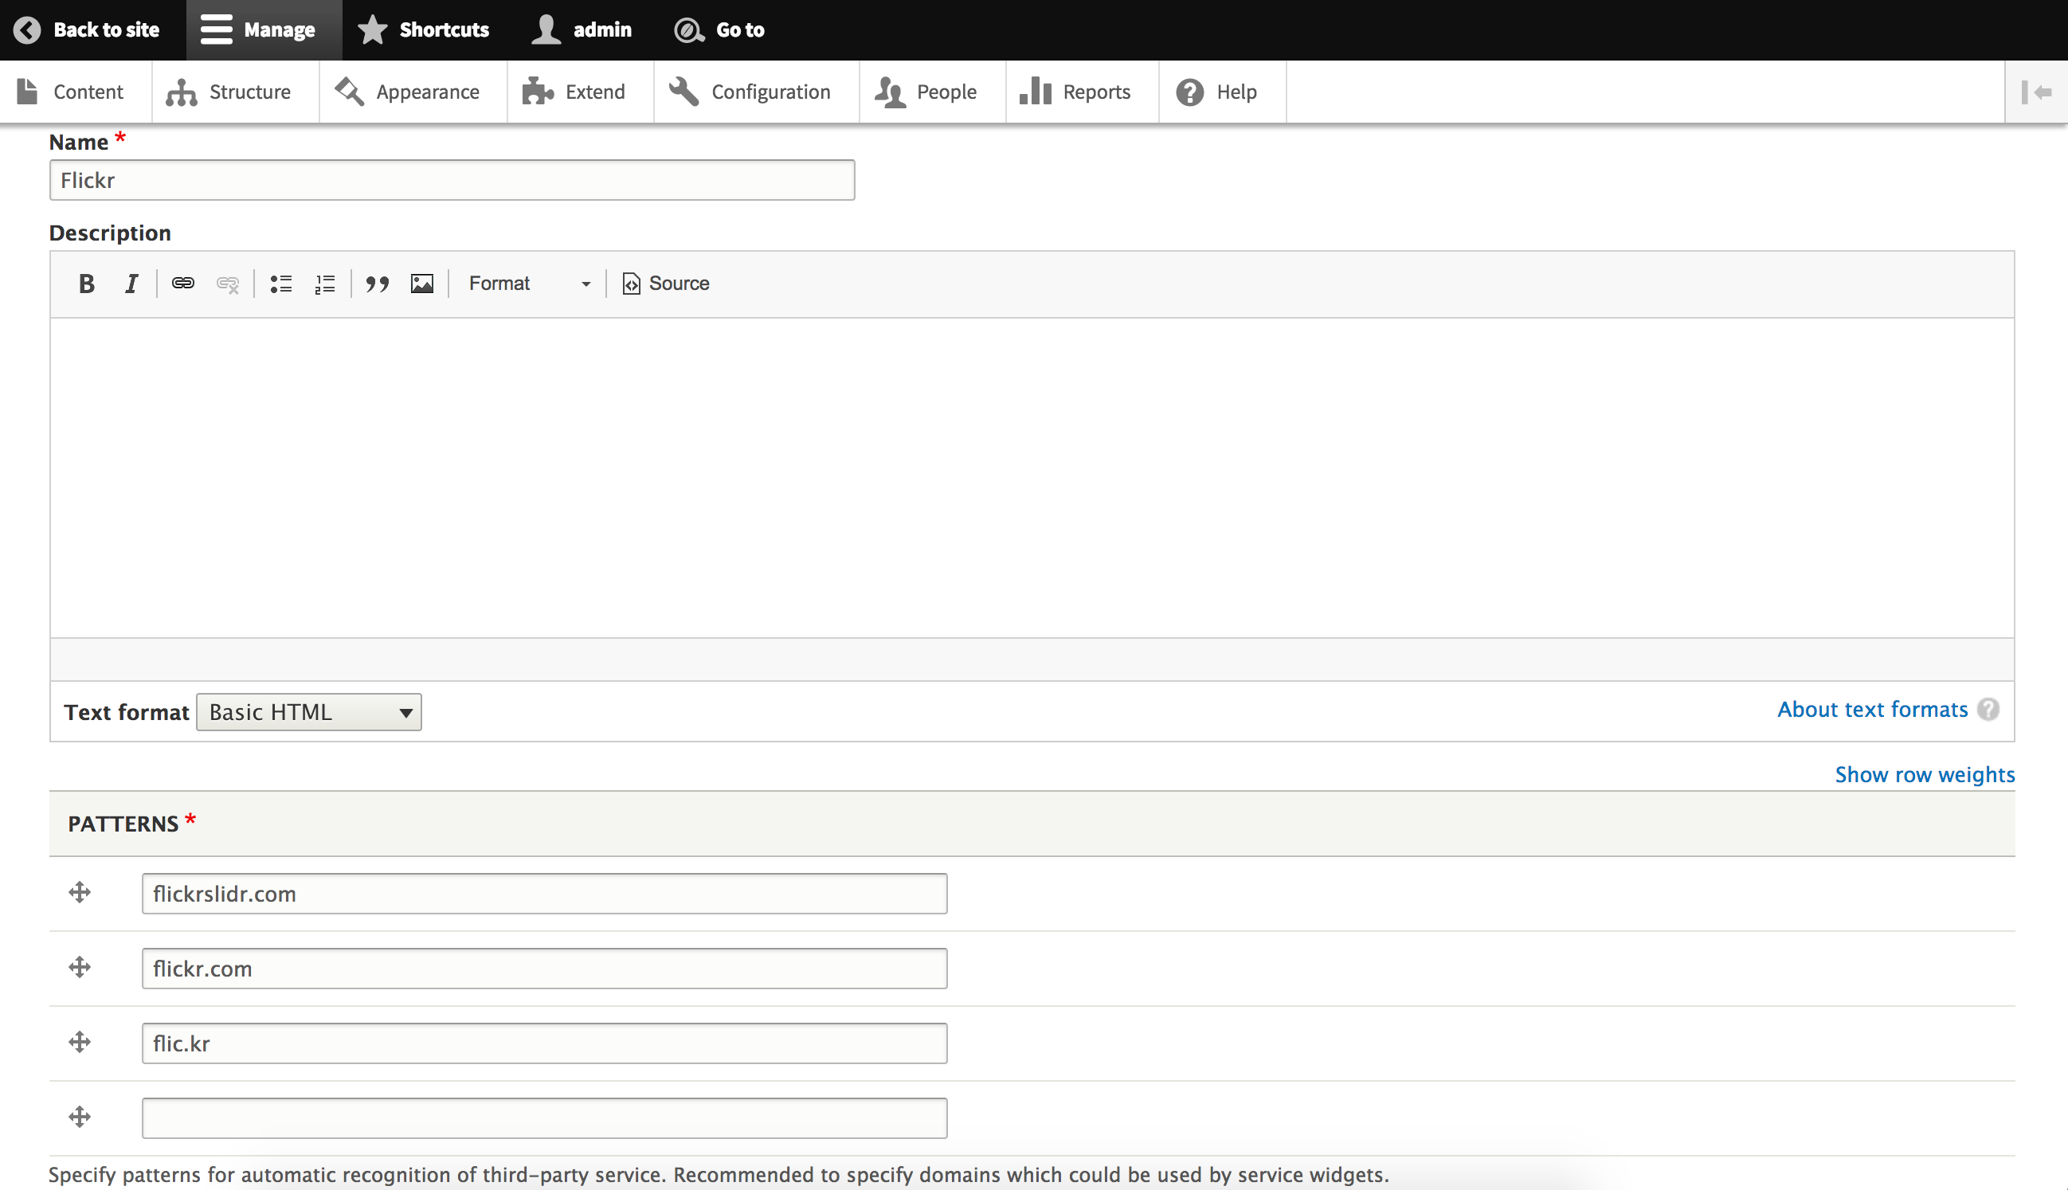The height and width of the screenshot is (1190, 2068).
Task: Click the Blockquote icon
Action: pyautogui.click(x=376, y=283)
